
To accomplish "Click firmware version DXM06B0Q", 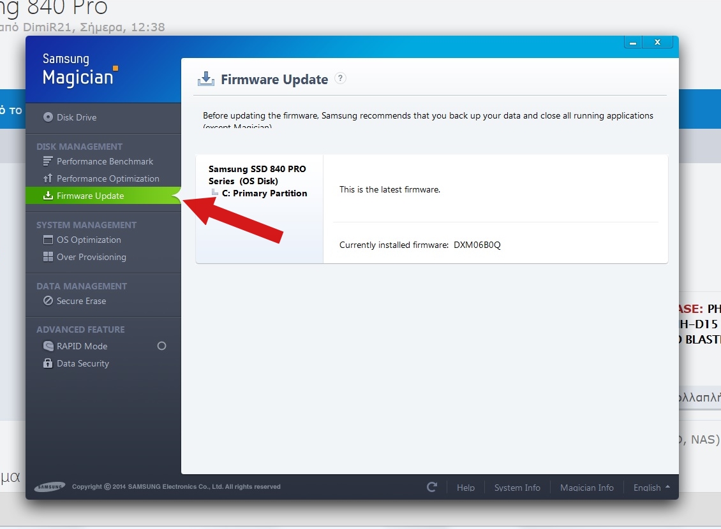I will 477,245.
